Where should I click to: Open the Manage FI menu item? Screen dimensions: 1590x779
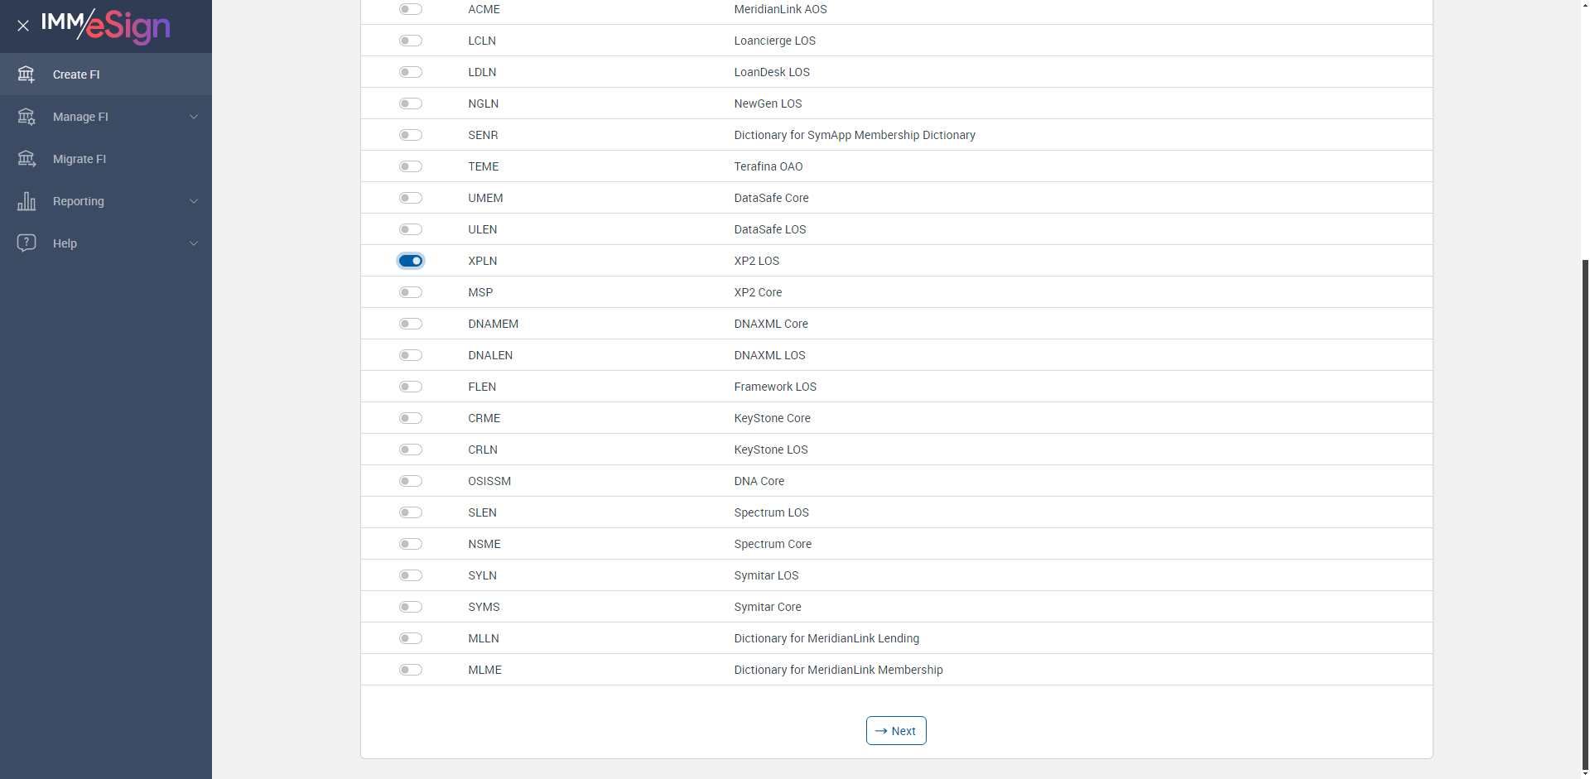point(106,117)
